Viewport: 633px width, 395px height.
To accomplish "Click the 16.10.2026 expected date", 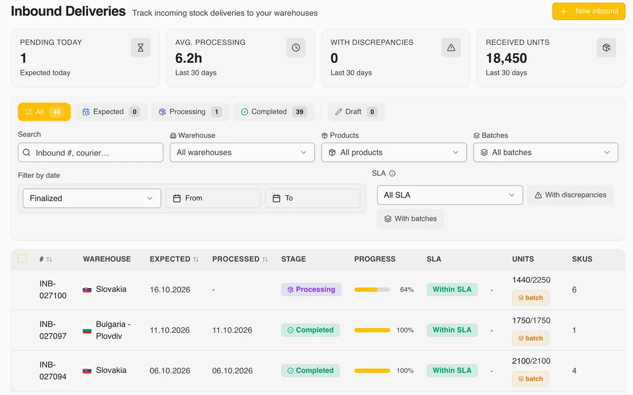I will tap(170, 290).
